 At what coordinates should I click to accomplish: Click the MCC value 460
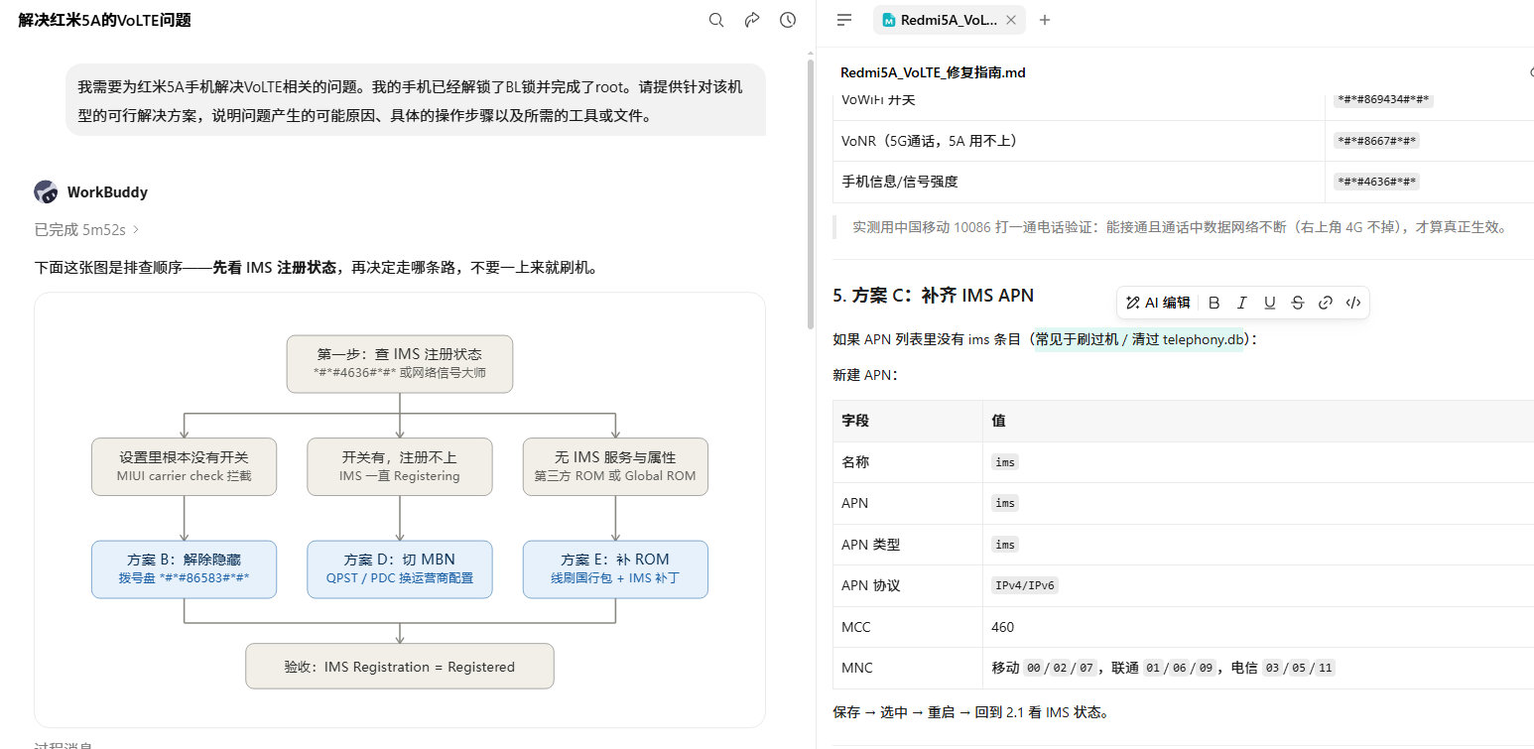[x=1002, y=627]
